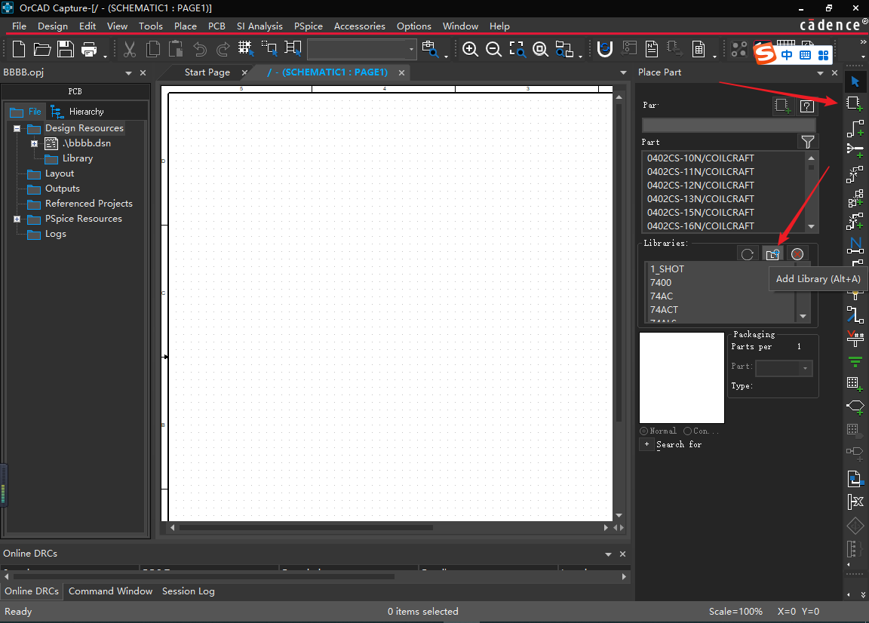The image size is (869, 623).
Task: Click the zoom in magnifier
Action: click(x=470, y=49)
